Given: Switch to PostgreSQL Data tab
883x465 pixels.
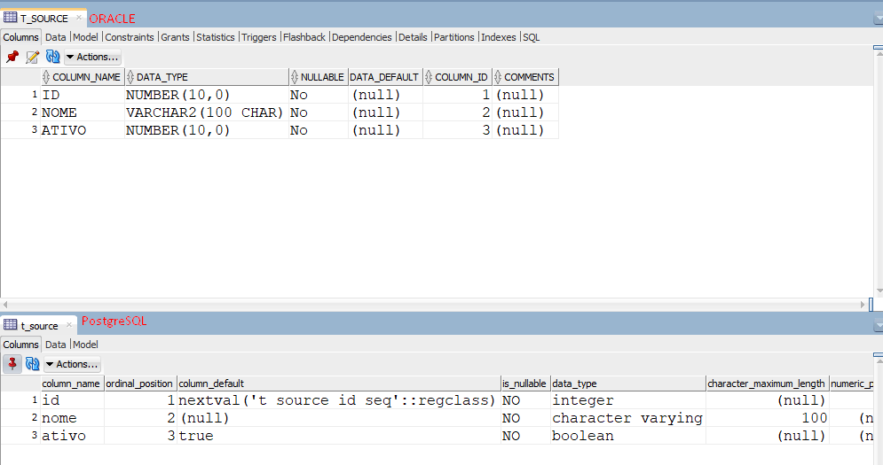Looking at the screenshot, I should (55, 345).
